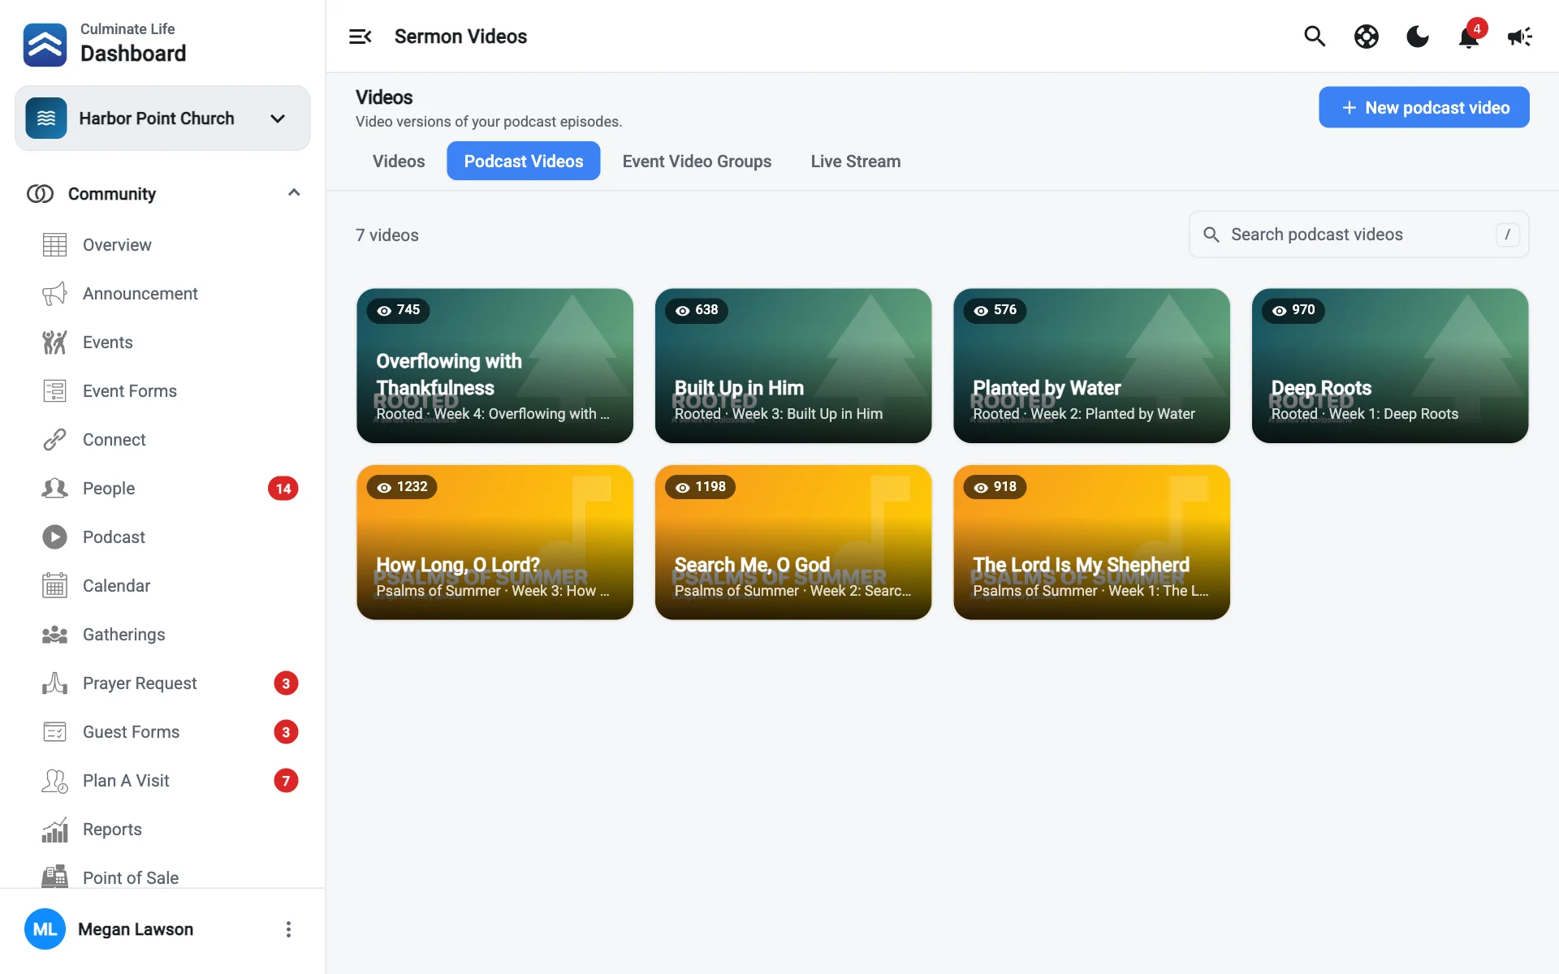Go to Announcement in the sidebar
The width and height of the screenshot is (1559, 974).
(162, 294)
